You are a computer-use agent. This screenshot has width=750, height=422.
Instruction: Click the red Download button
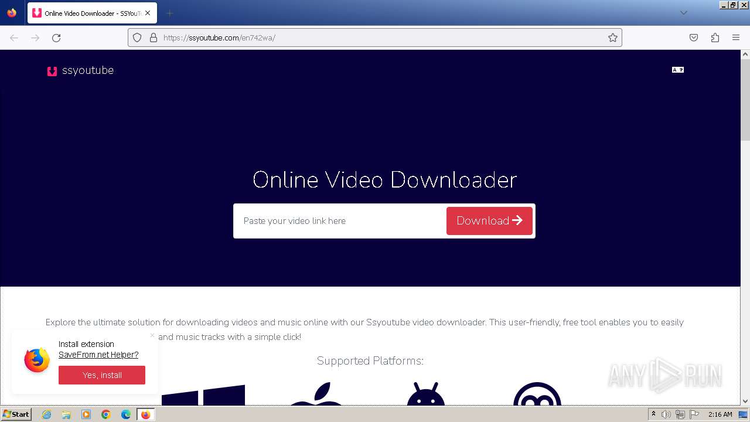489,221
